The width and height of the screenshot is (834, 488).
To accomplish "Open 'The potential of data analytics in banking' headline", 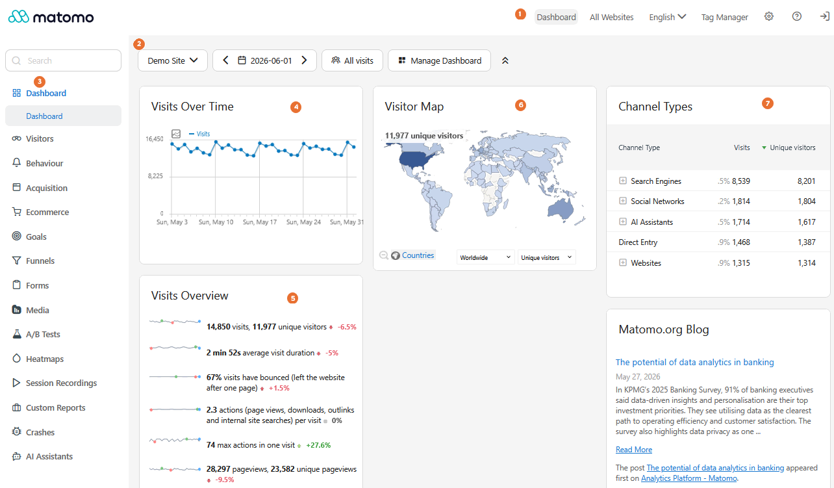I will (x=695, y=362).
